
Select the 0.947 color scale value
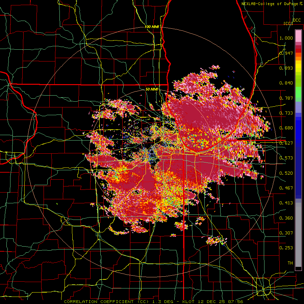click(286, 53)
